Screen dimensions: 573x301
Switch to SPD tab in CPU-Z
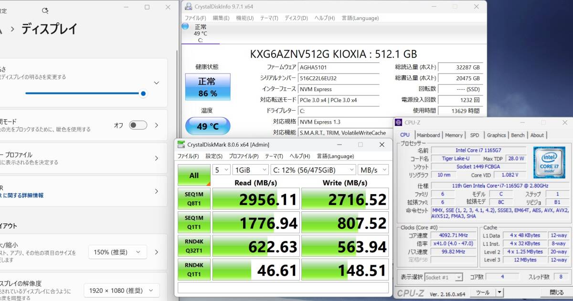point(475,135)
